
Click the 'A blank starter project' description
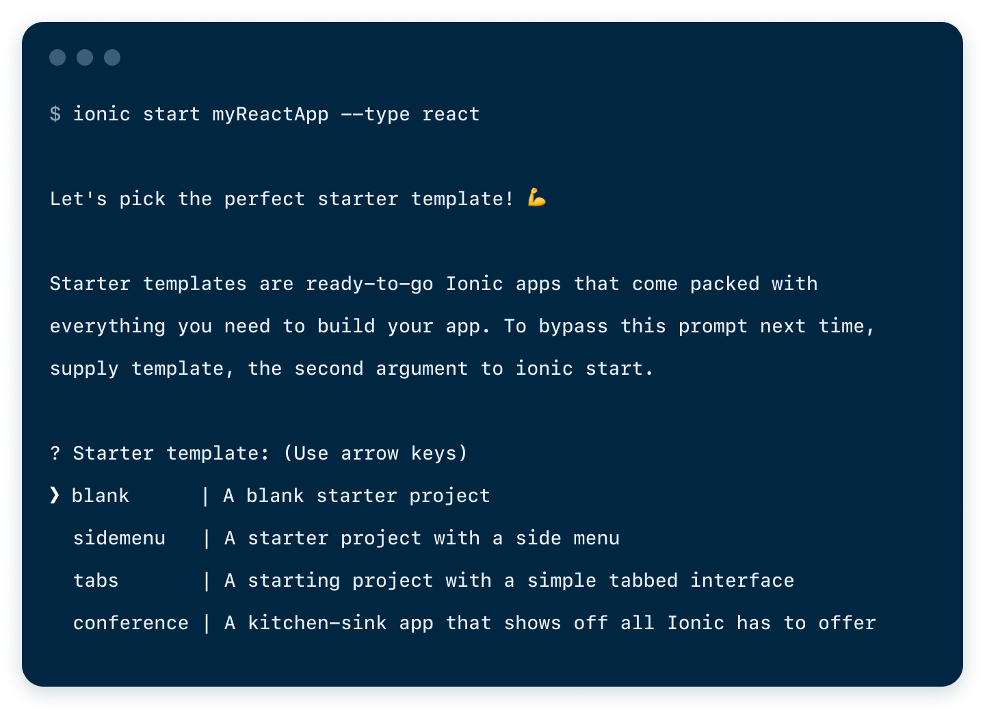356,496
